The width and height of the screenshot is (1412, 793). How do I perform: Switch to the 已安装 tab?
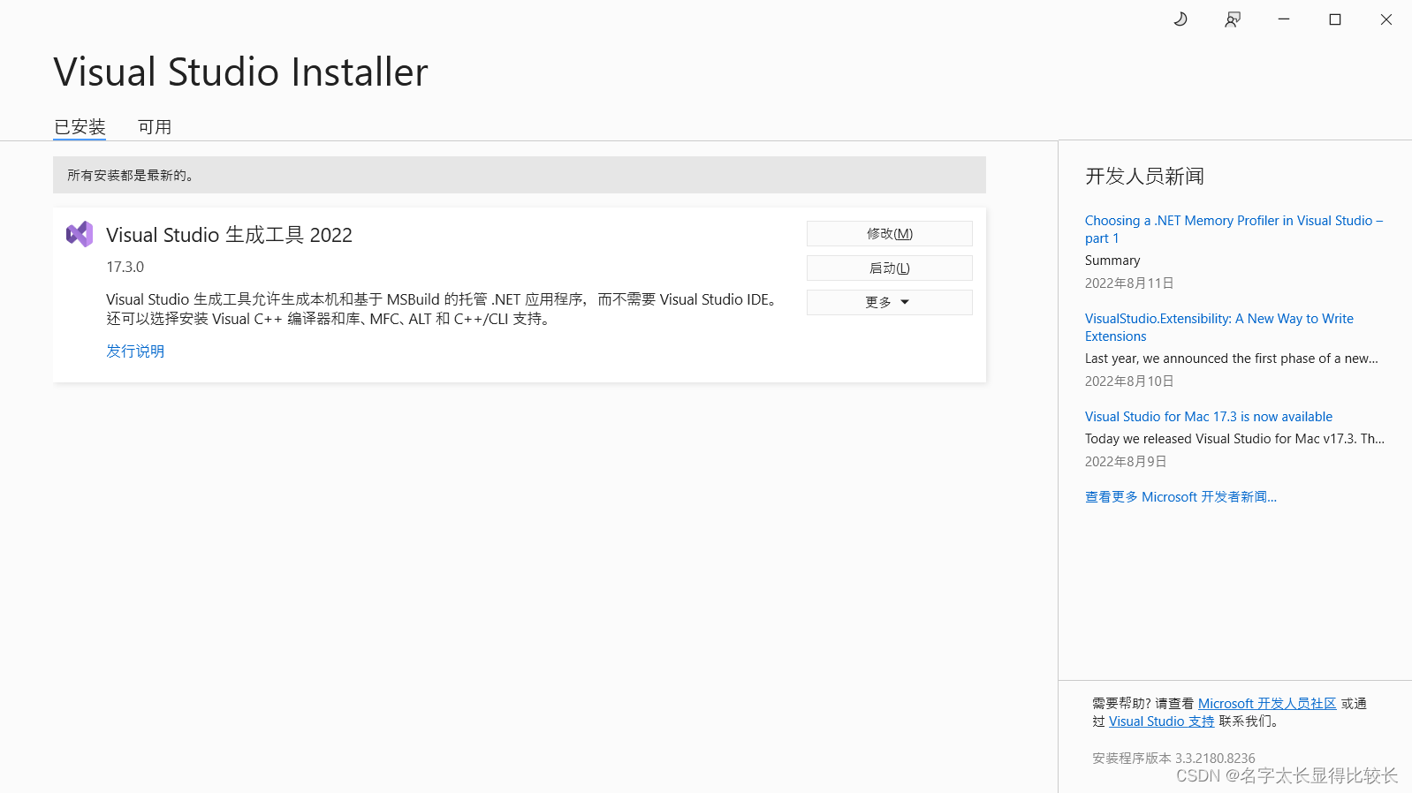point(80,127)
